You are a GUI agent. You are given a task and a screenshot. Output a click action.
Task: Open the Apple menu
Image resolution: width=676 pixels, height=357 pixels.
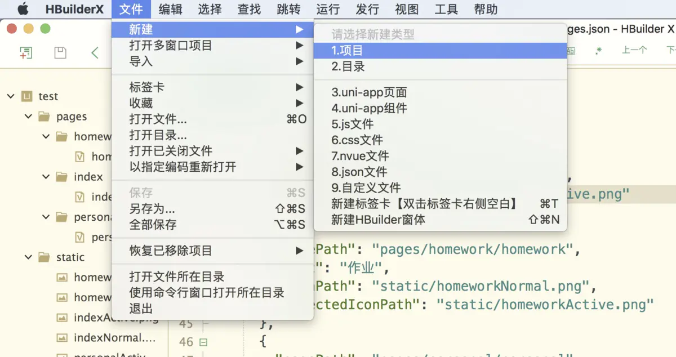pyautogui.click(x=23, y=9)
